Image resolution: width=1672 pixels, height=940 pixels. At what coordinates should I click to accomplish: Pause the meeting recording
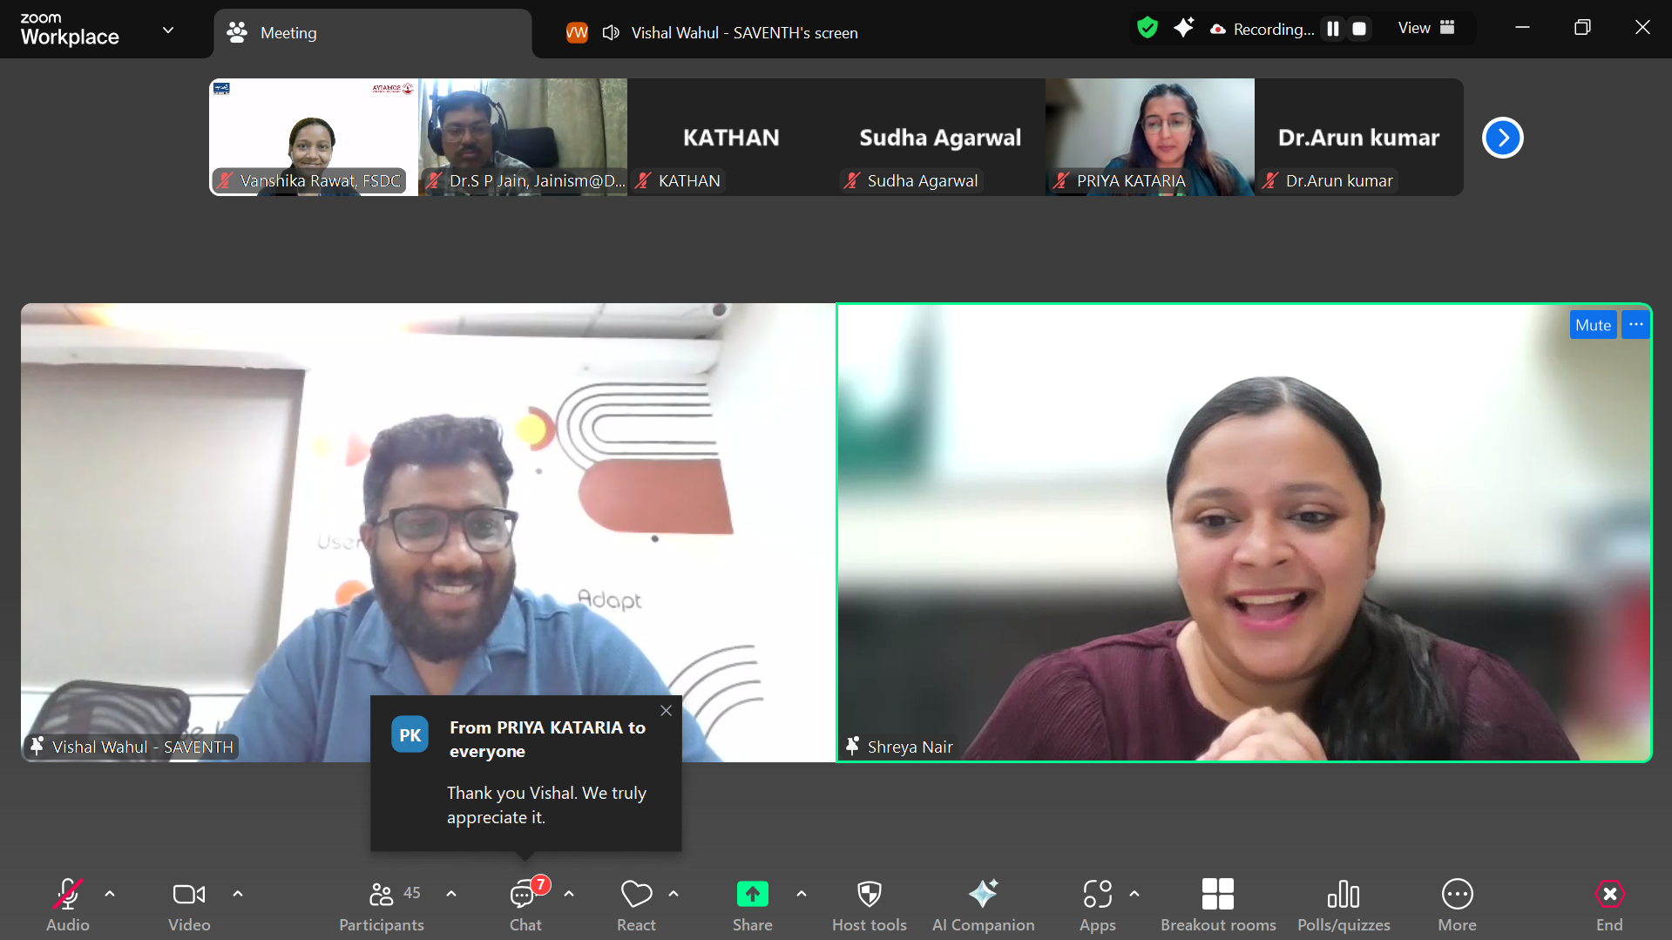pyautogui.click(x=1332, y=29)
